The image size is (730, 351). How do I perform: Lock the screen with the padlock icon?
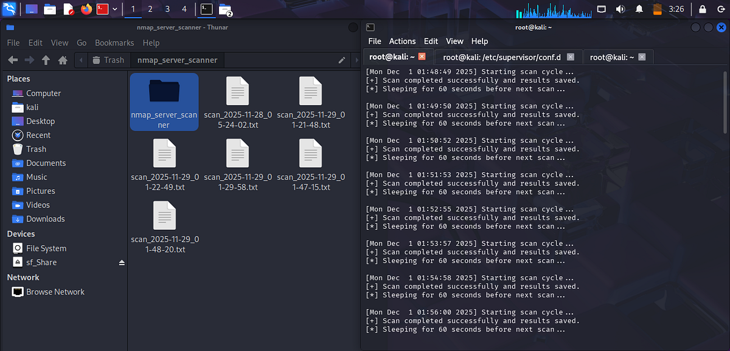coord(703,9)
